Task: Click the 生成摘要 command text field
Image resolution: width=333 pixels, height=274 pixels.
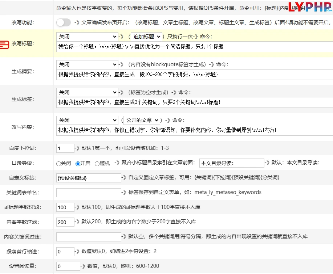Action: [195, 75]
